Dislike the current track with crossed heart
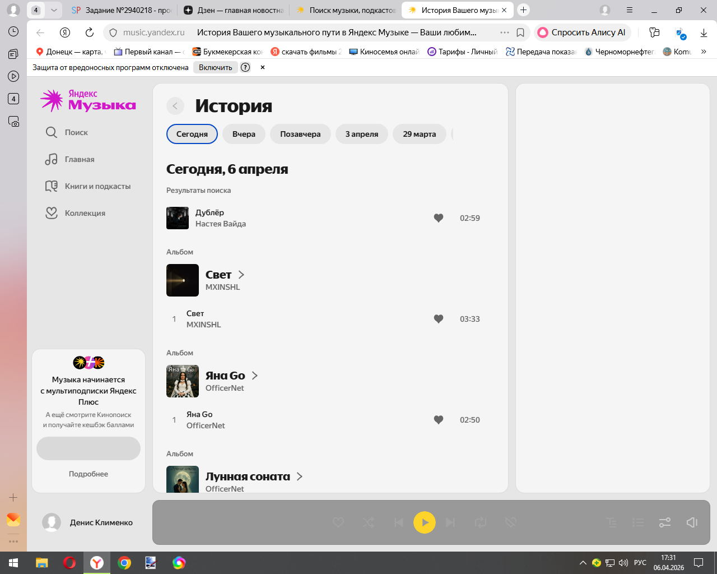 (510, 522)
